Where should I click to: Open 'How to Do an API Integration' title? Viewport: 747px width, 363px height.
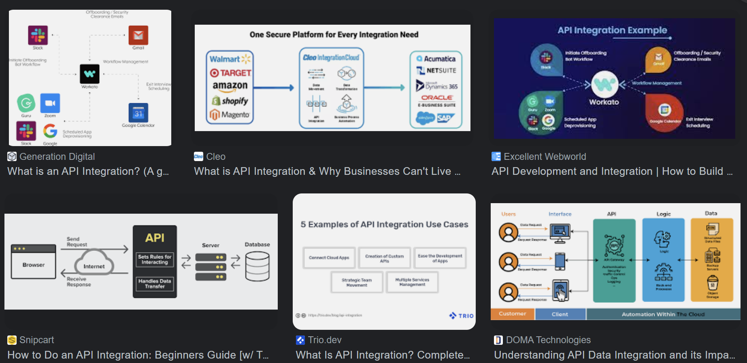click(x=138, y=355)
